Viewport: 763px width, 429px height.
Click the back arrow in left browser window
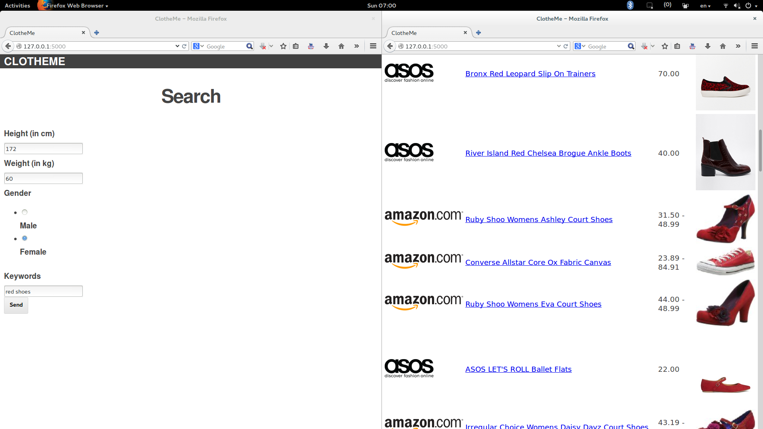pyautogui.click(x=8, y=46)
